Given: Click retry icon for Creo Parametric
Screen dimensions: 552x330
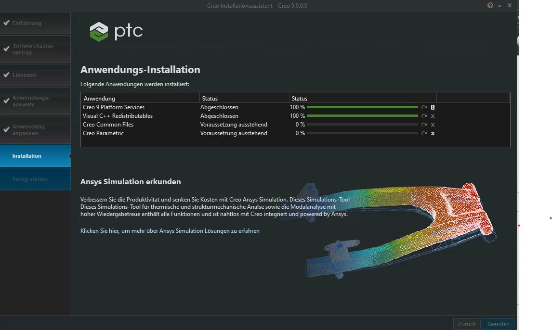Looking at the screenshot, I should point(424,133).
